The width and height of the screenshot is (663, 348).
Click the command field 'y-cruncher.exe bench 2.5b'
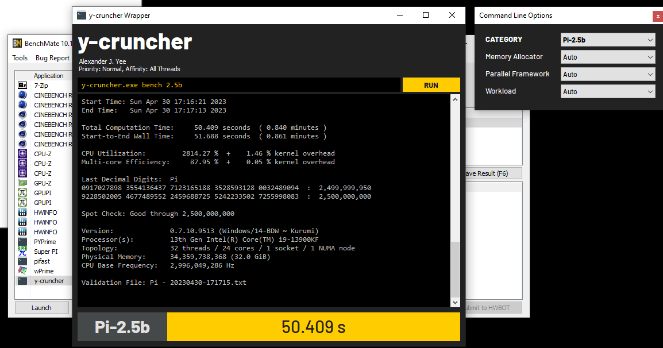239,85
